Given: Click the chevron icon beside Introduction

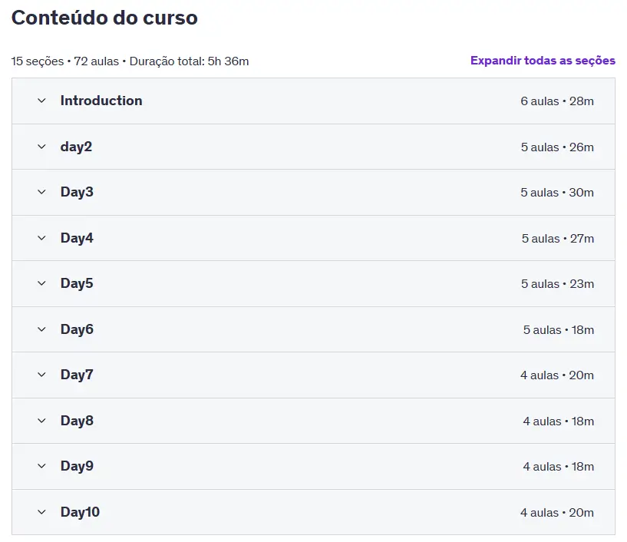Looking at the screenshot, I should (41, 101).
